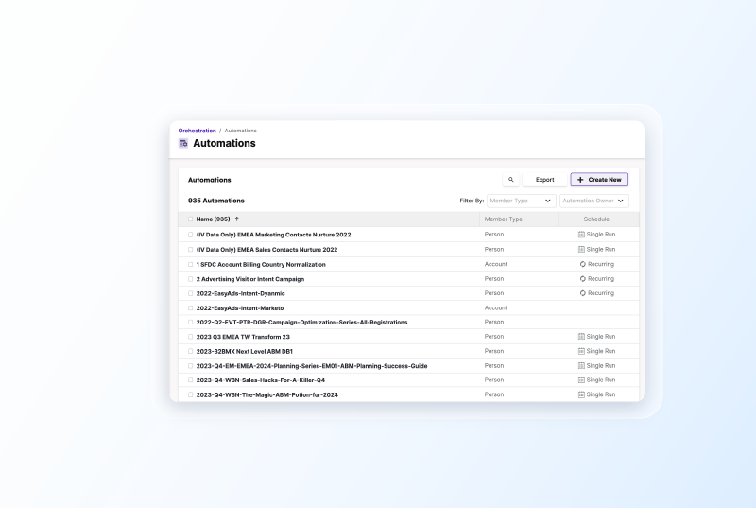Open (IV Data Only) EMEA Sales Contacts Nurture 2022
756x508 pixels.
coord(266,250)
